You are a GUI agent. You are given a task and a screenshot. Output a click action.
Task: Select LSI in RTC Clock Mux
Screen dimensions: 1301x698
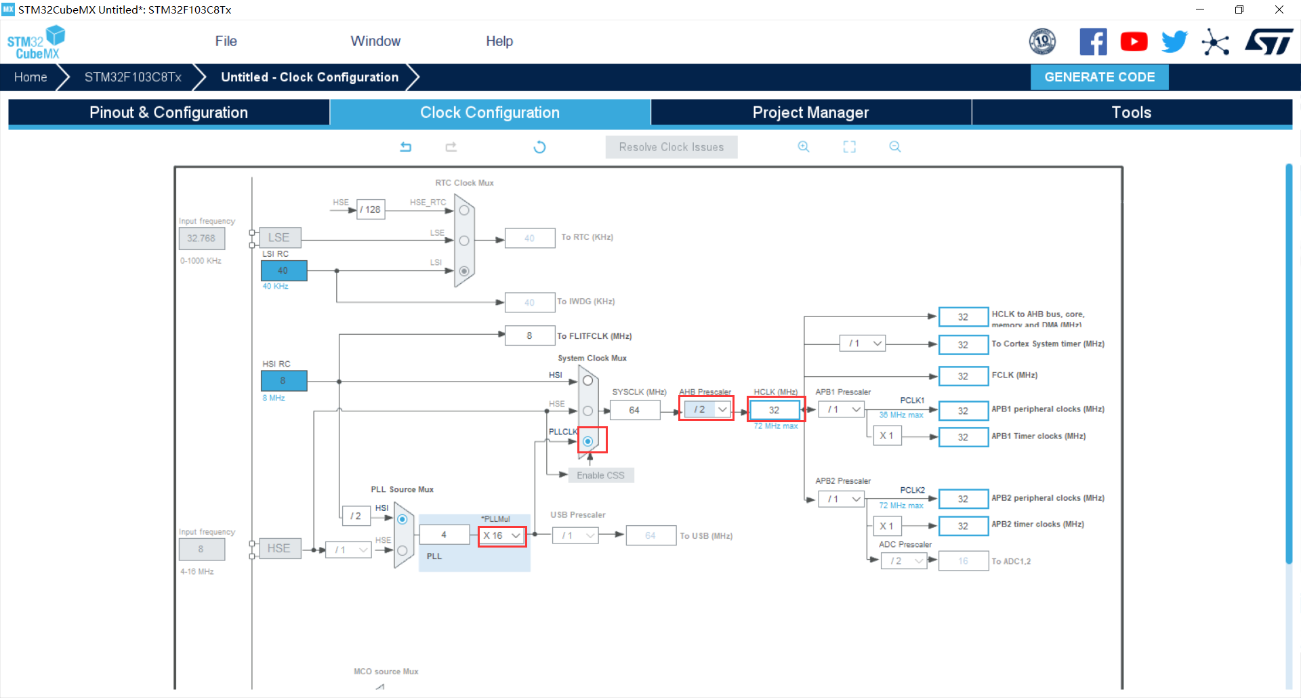(x=464, y=271)
